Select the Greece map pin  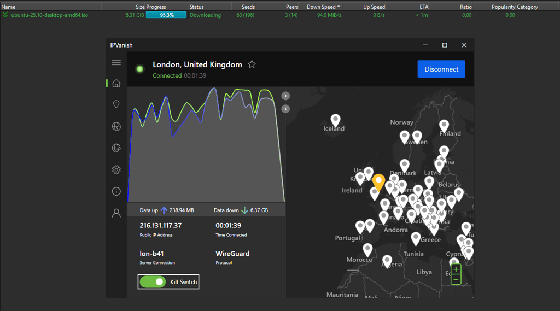(416, 238)
